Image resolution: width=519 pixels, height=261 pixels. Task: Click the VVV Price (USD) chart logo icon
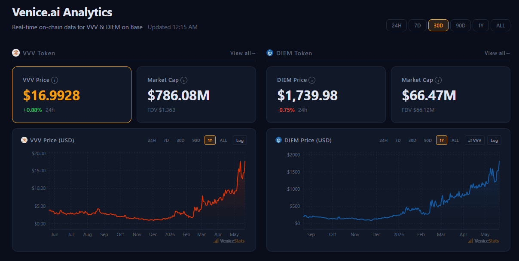[x=24, y=140]
